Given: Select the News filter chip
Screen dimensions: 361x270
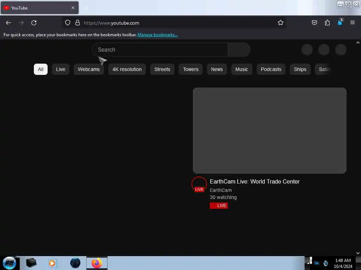Looking at the screenshot, I should point(217,69).
